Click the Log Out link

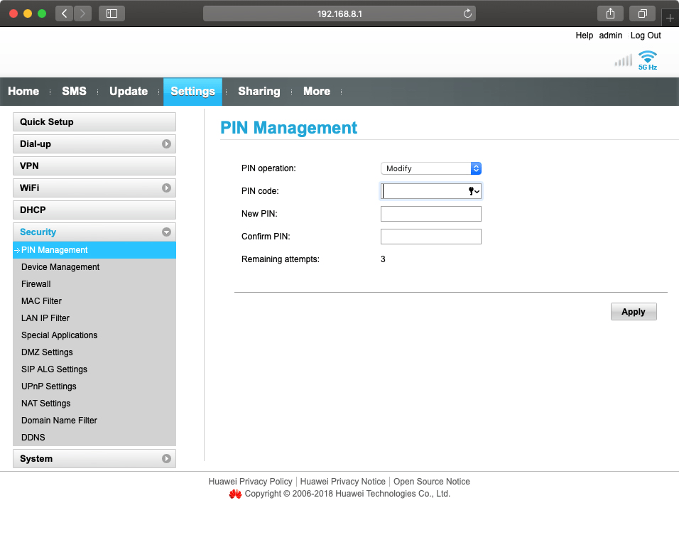[646, 36]
